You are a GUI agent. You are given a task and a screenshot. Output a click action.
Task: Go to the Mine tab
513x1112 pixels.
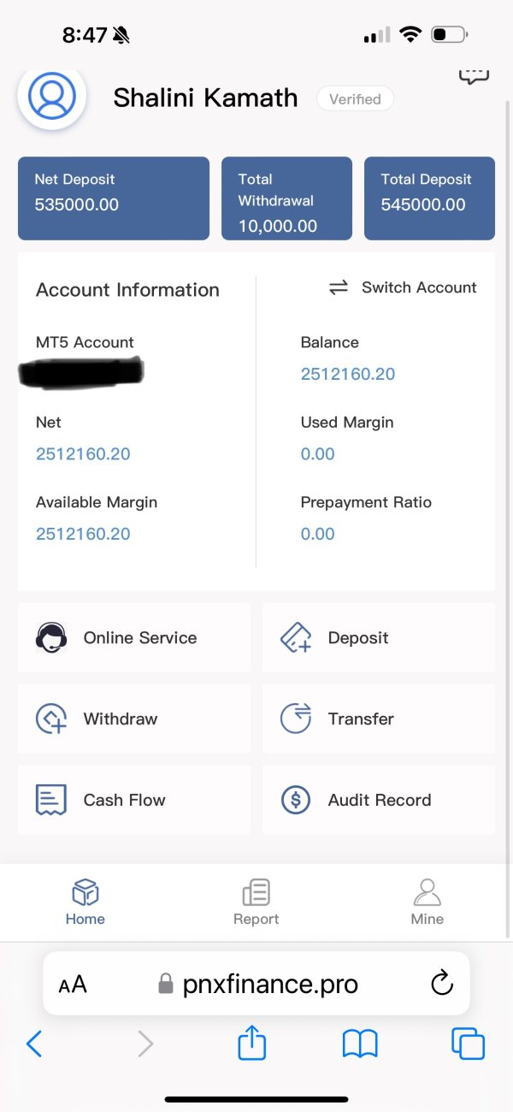pos(427,902)
